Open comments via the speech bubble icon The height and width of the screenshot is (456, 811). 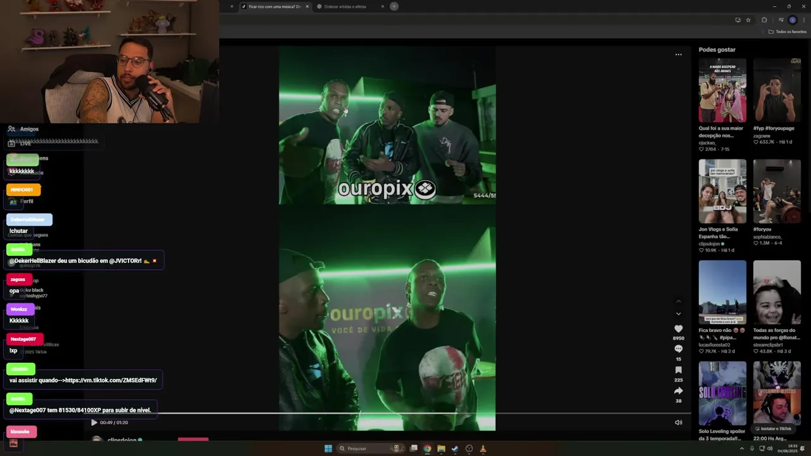click(679, 349)
